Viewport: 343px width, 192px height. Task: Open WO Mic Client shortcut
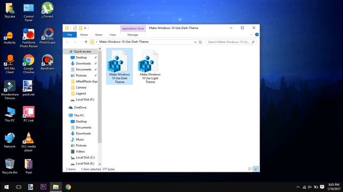(x=10, y=64)
